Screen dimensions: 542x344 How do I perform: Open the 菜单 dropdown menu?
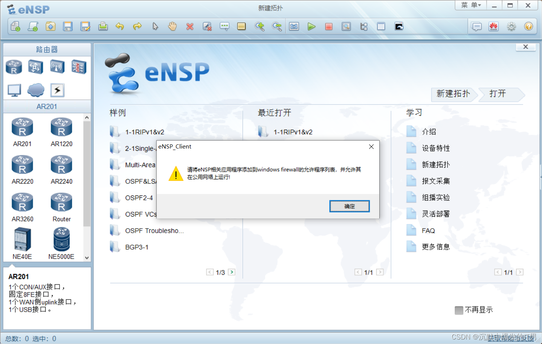pyautogui.click(x=471, y=5)
